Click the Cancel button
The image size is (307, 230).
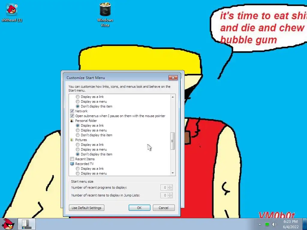pyautogui.click(x=164, y=208)
